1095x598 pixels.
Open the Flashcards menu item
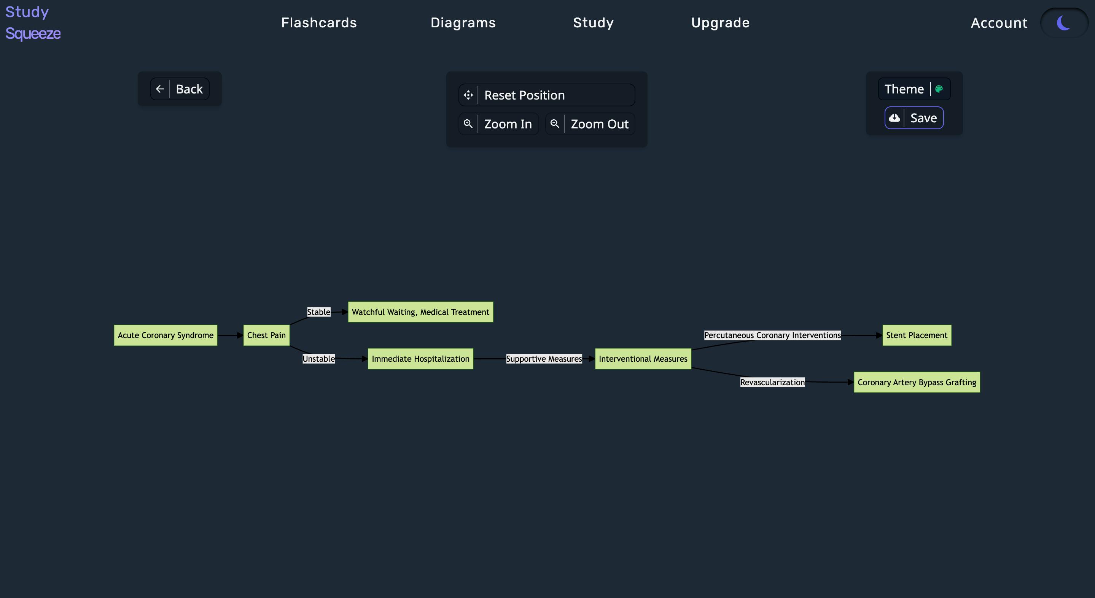pos(319,22)
